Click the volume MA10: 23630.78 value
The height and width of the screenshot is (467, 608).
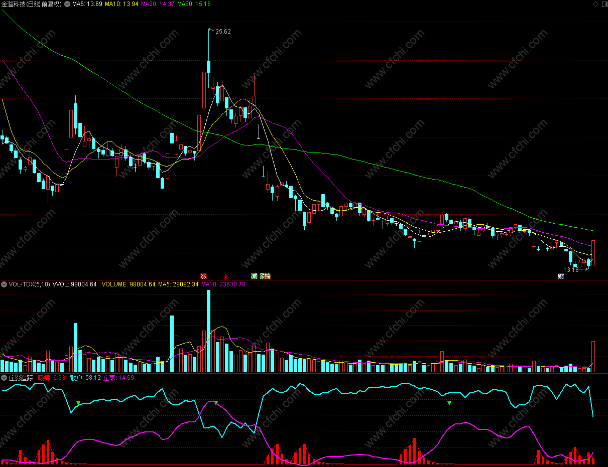point(223,284)
